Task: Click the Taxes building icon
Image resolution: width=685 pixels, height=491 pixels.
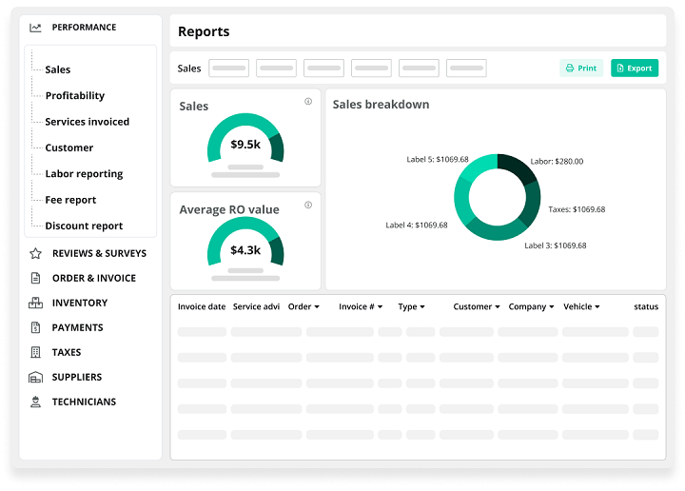Action: point(35,353)
